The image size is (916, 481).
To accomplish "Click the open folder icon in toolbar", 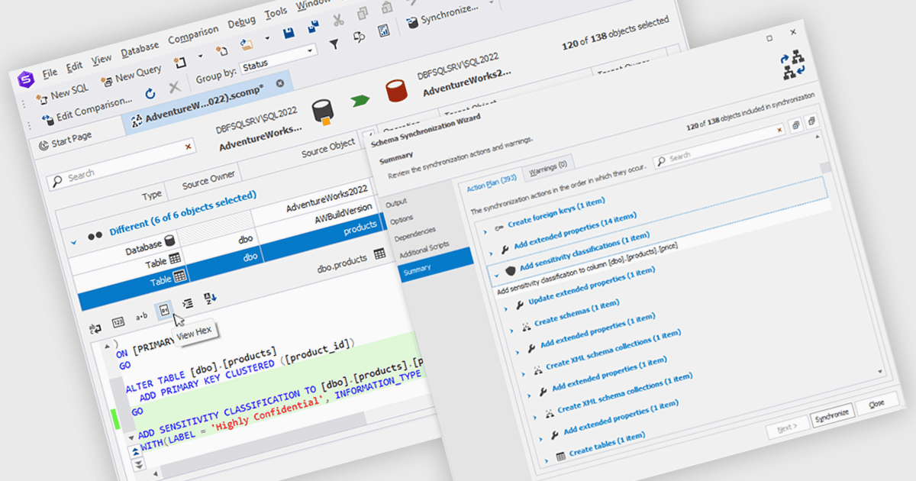I will point(246,44).
